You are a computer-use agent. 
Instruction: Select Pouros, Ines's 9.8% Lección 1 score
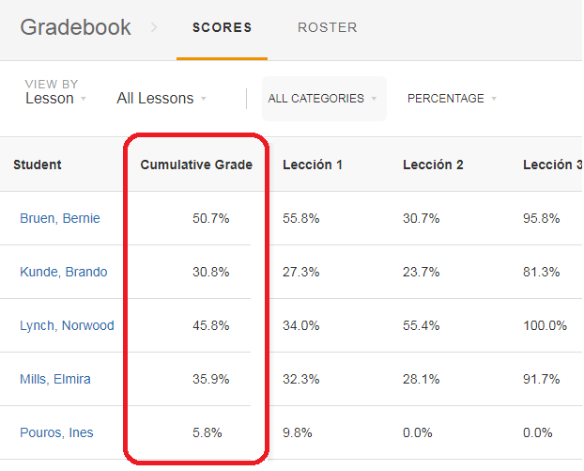[x=298, y=432]
